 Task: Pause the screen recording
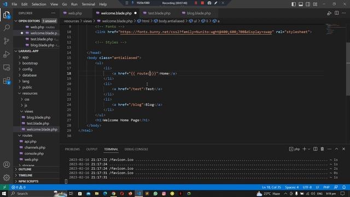coord(196,3)
